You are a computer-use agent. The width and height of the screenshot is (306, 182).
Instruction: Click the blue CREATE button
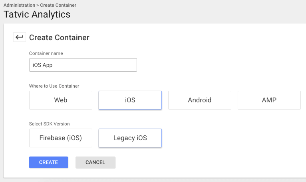(49, 162)
